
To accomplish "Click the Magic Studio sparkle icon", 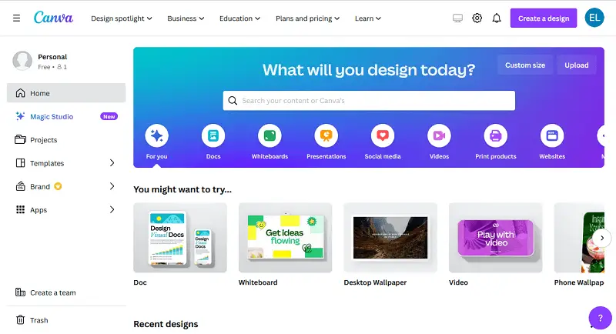I will click(20, 116).
